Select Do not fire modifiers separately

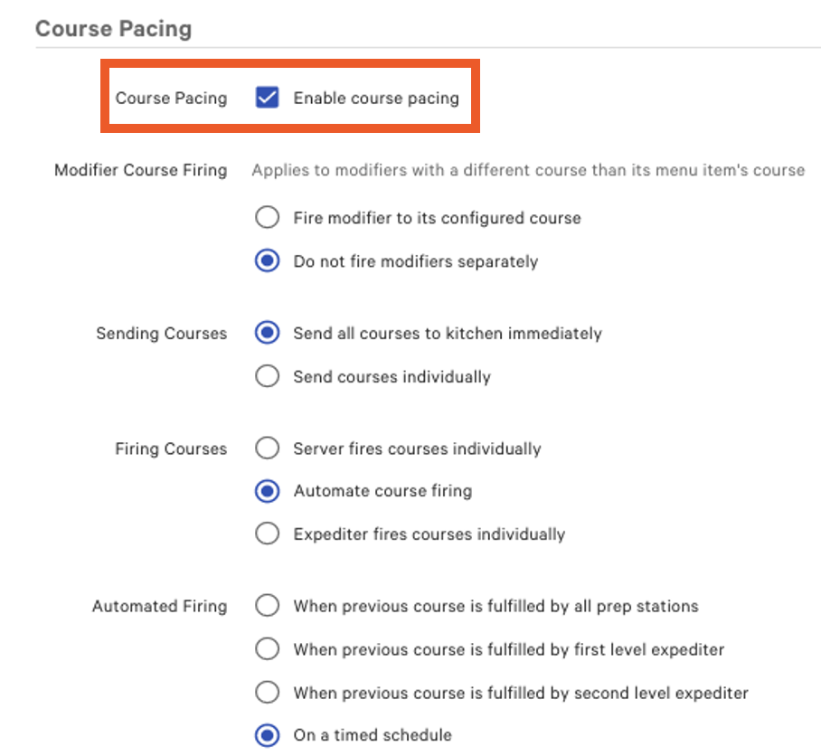268,260
